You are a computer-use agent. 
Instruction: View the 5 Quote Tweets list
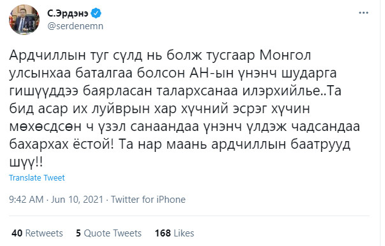(108, 233)
